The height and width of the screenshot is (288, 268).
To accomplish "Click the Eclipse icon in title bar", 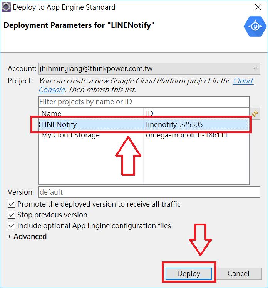I will [x=6, y=7].
